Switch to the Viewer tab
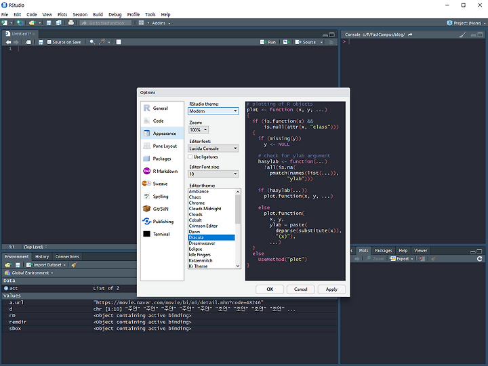This screenshot has width=488, height=366. pos(420,251)
